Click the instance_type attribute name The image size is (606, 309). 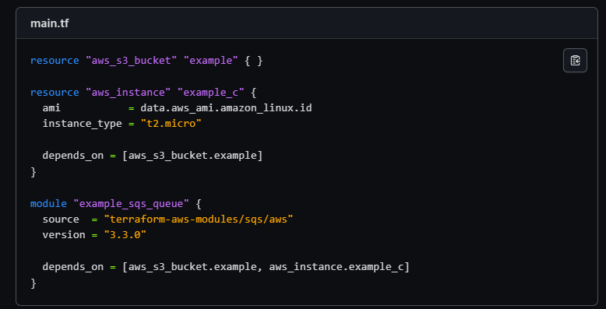(x=83, y=124)
